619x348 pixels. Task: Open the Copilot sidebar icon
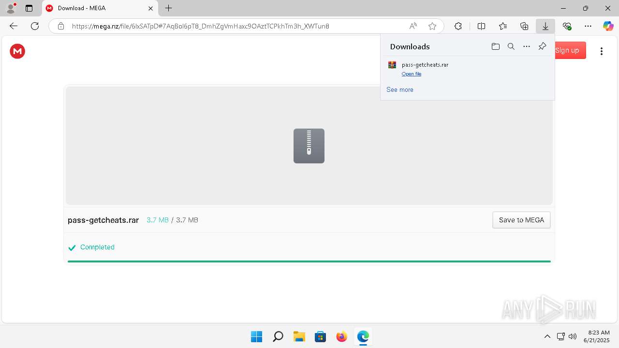coord(608,26)
